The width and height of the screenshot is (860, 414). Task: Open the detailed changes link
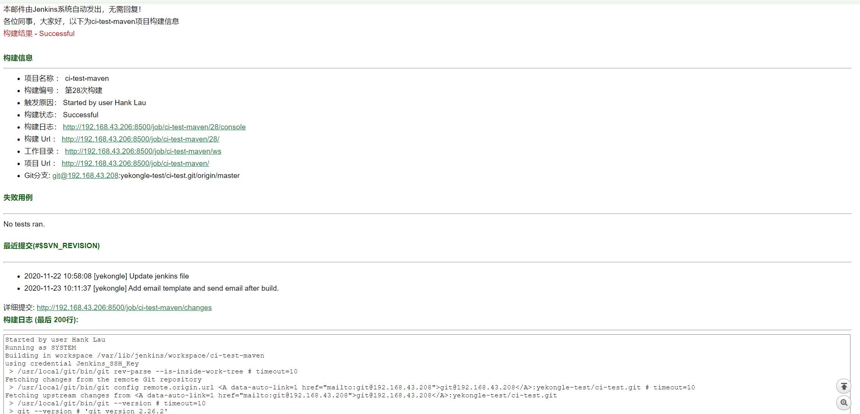click(124, 308)
